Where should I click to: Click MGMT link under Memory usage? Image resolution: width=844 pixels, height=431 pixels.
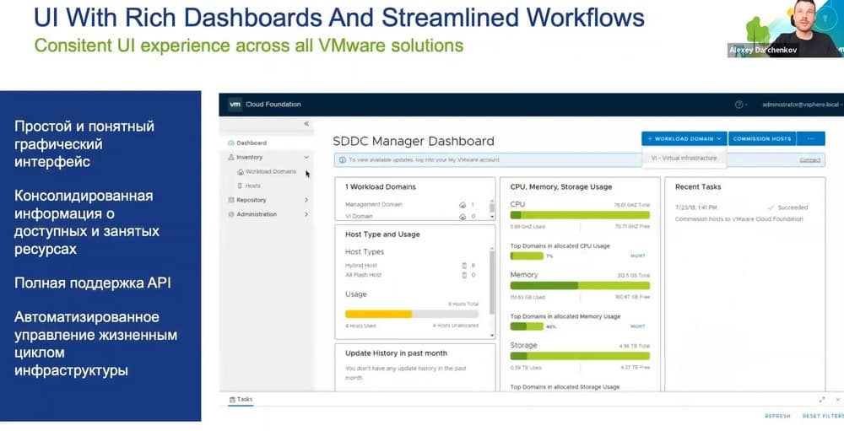[x=638, y=326]
